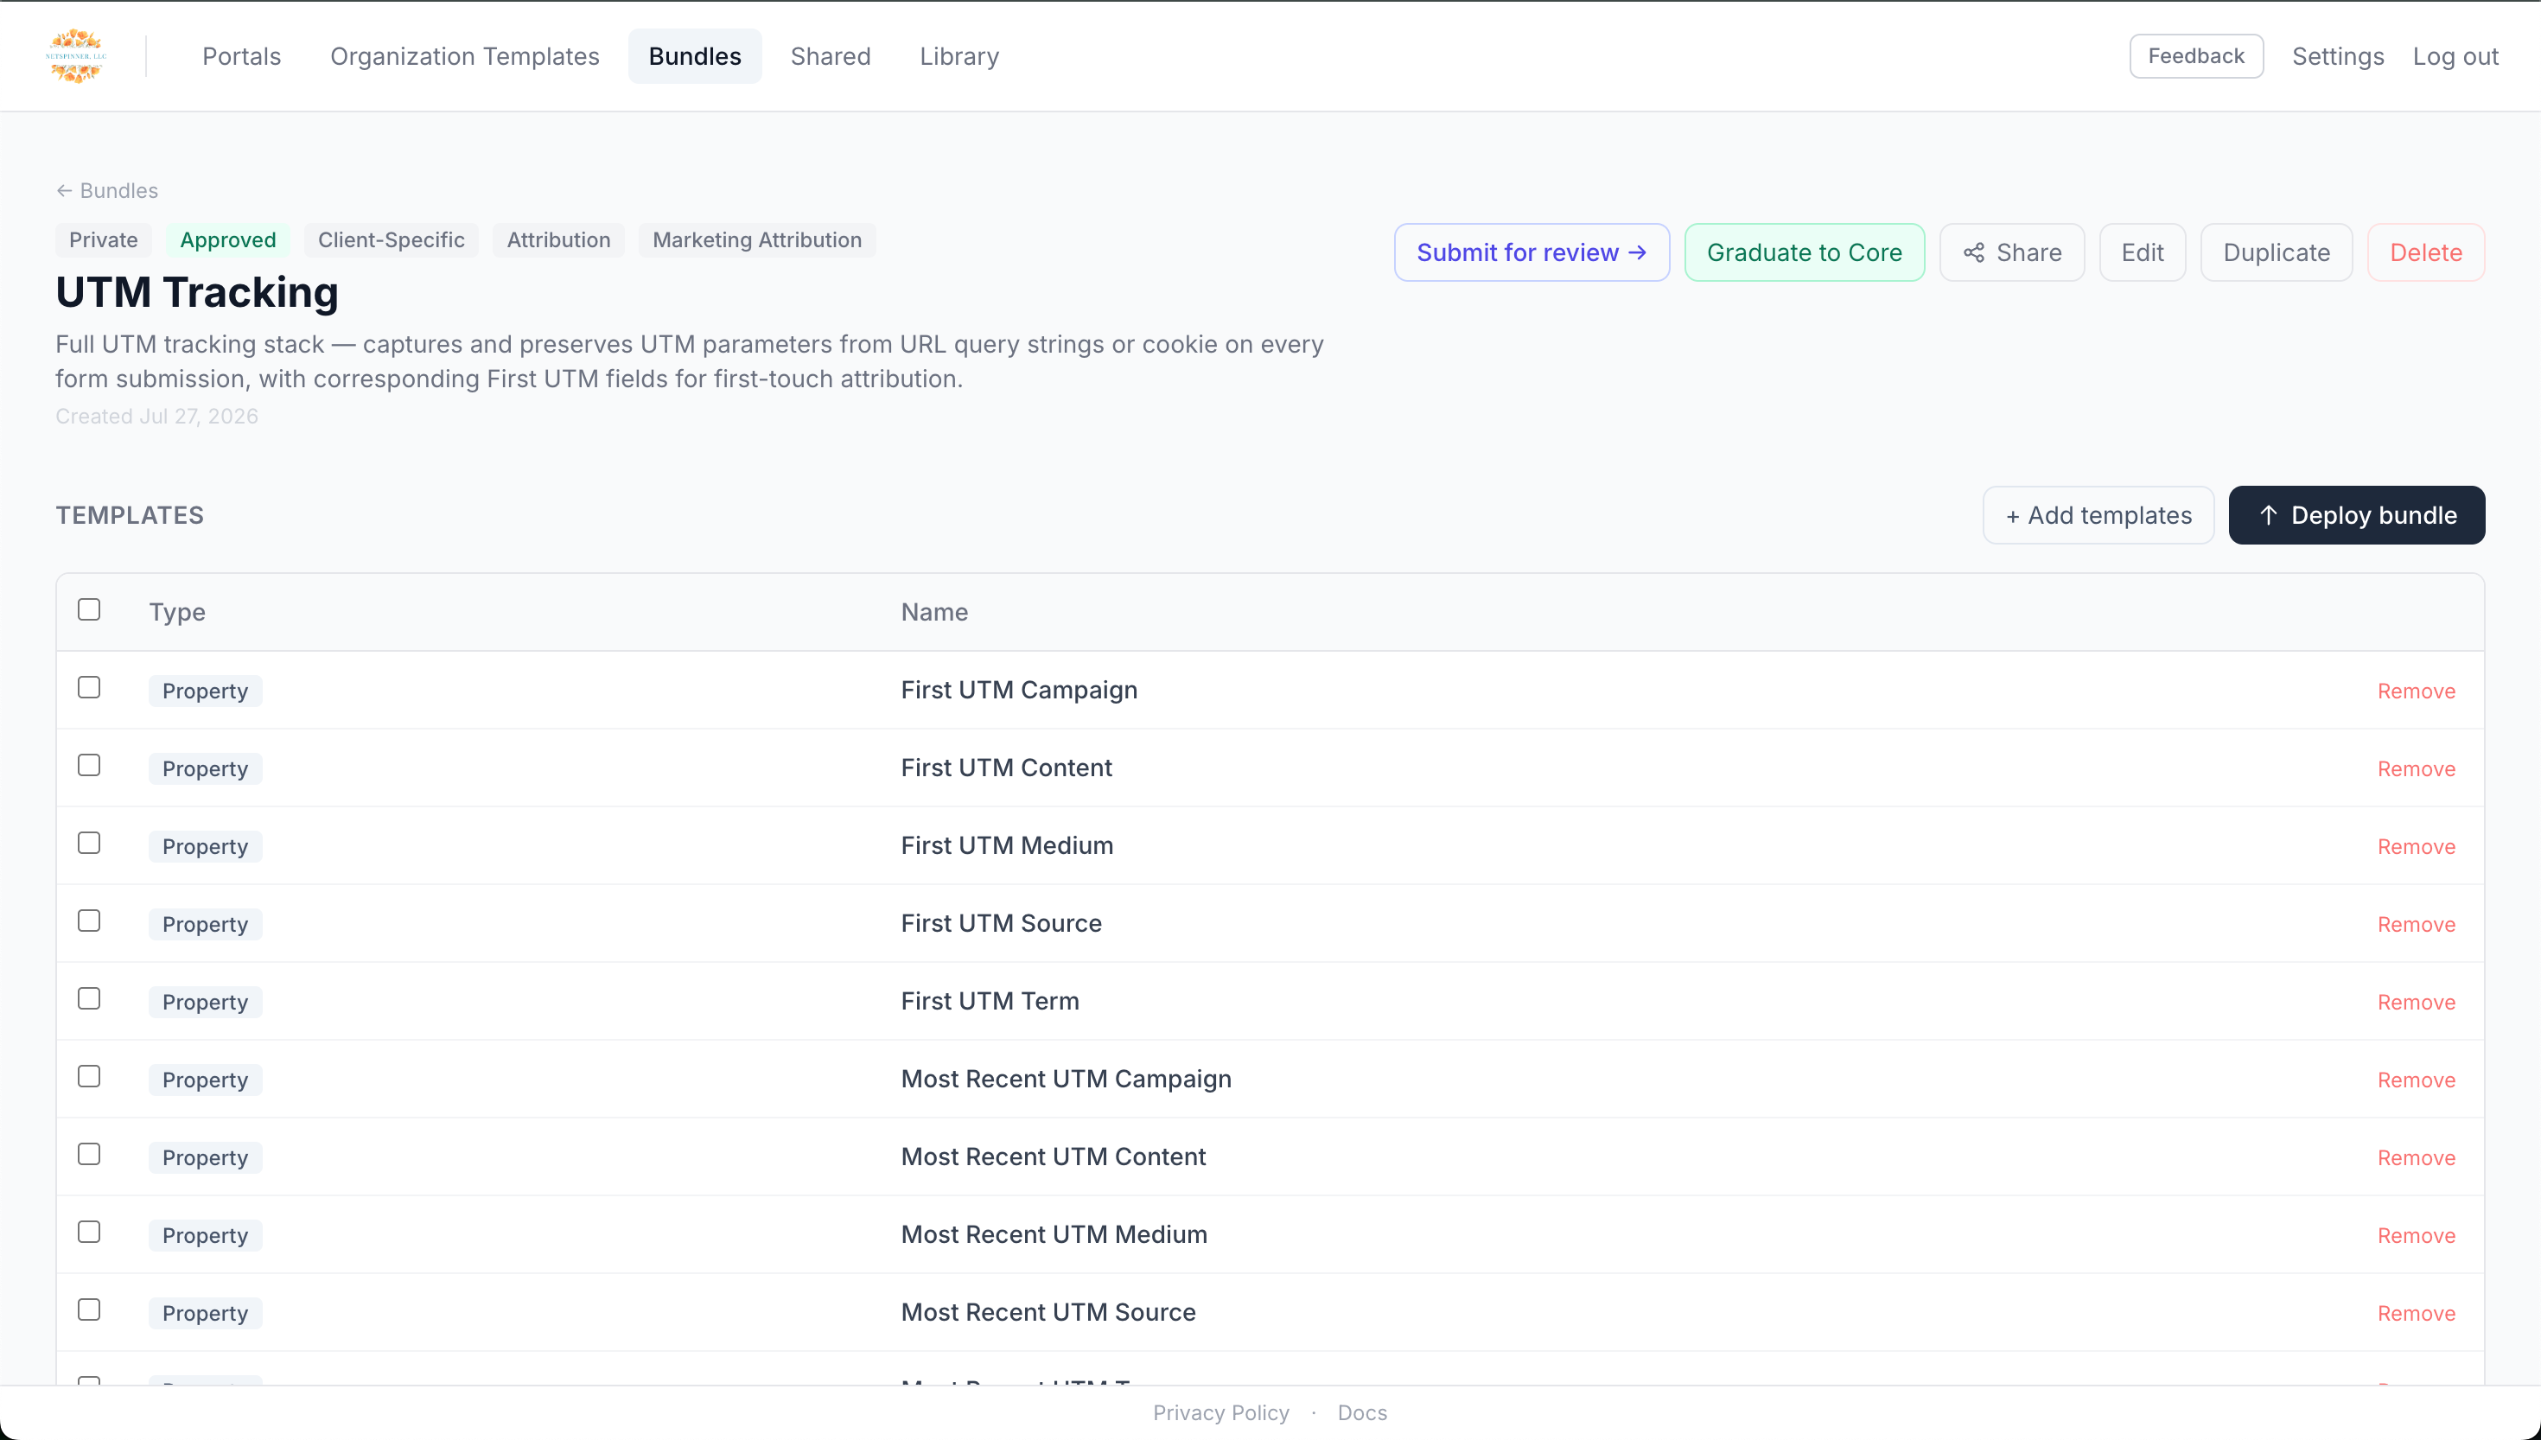The height and width of the screenshot is (1440, 2541).
Task: Click the Private tag
Action: (x=103, y=240)
